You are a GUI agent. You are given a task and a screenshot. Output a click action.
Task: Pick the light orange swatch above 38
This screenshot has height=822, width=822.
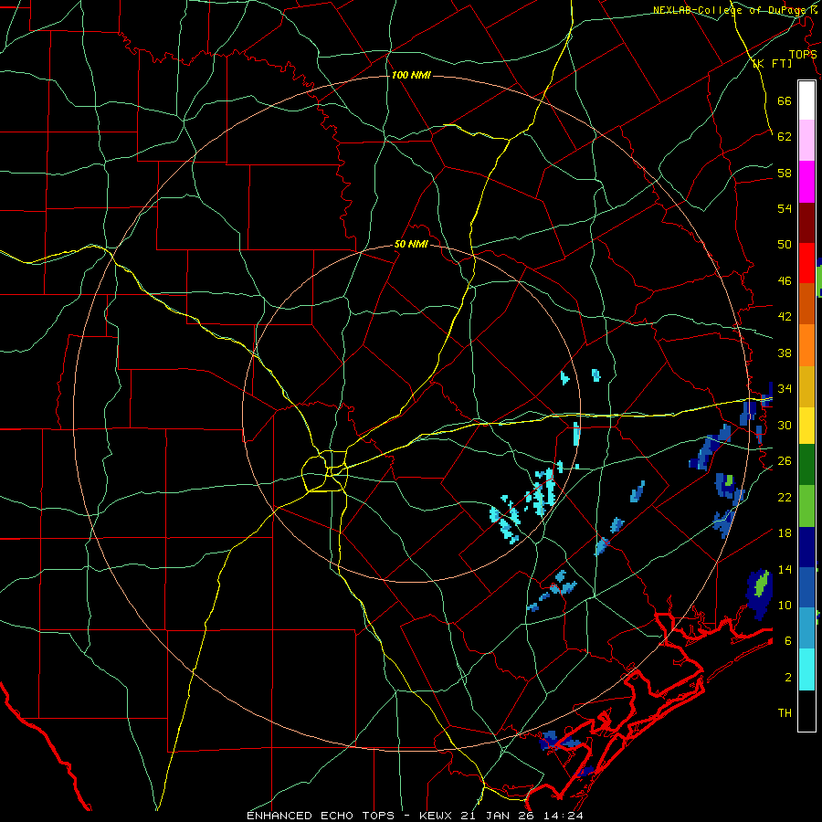(x=806, y=345)
